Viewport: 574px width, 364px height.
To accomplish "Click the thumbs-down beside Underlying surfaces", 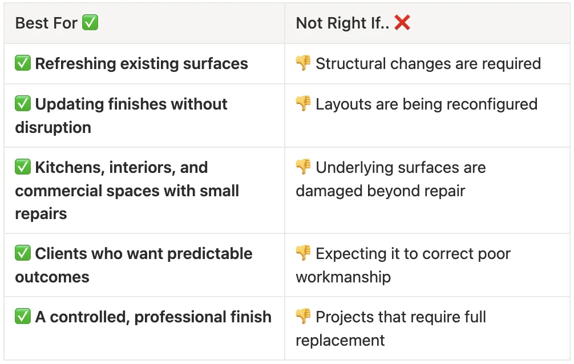I will tap(303, 167).
